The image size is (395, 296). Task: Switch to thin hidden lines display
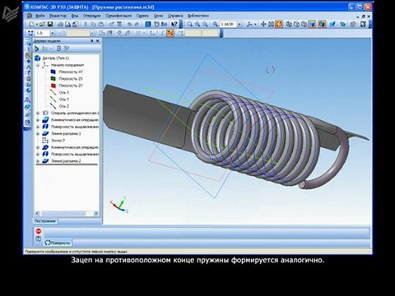304,25
